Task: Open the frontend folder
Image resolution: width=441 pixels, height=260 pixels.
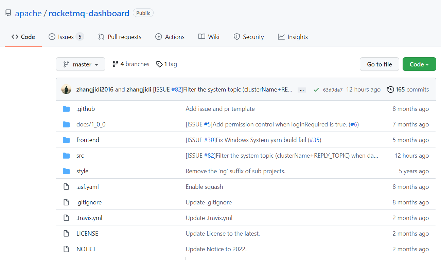Action: tap(88, 140)
